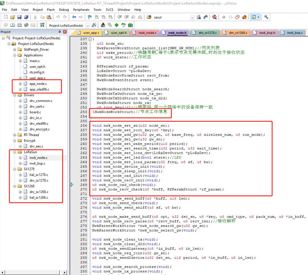This screenshot has height=275, width=308.
Task: Click the Incremental Find binoculars icon
Action: [x=206, y=17]
